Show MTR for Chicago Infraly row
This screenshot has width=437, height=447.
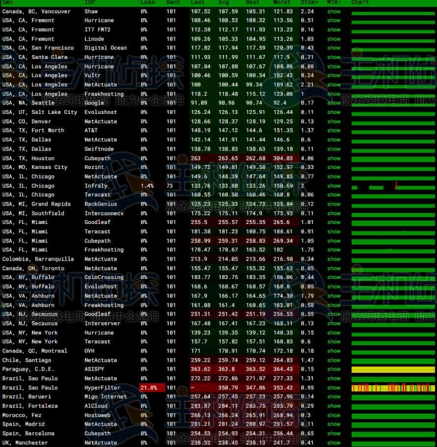point(334,186)
